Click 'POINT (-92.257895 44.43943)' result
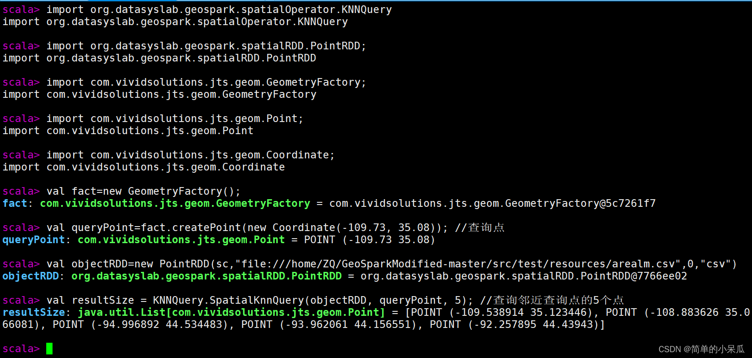 pos(514,324)
